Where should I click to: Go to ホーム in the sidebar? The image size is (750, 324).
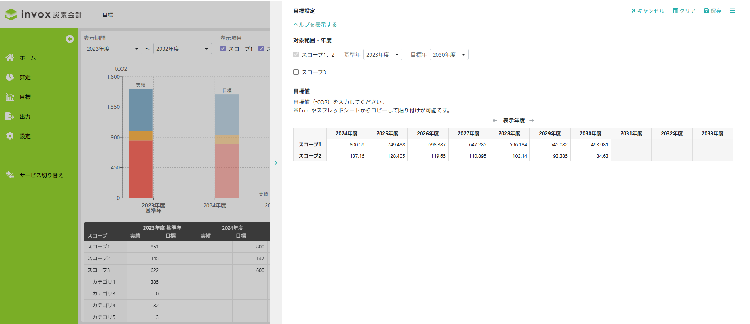point(27,58)
